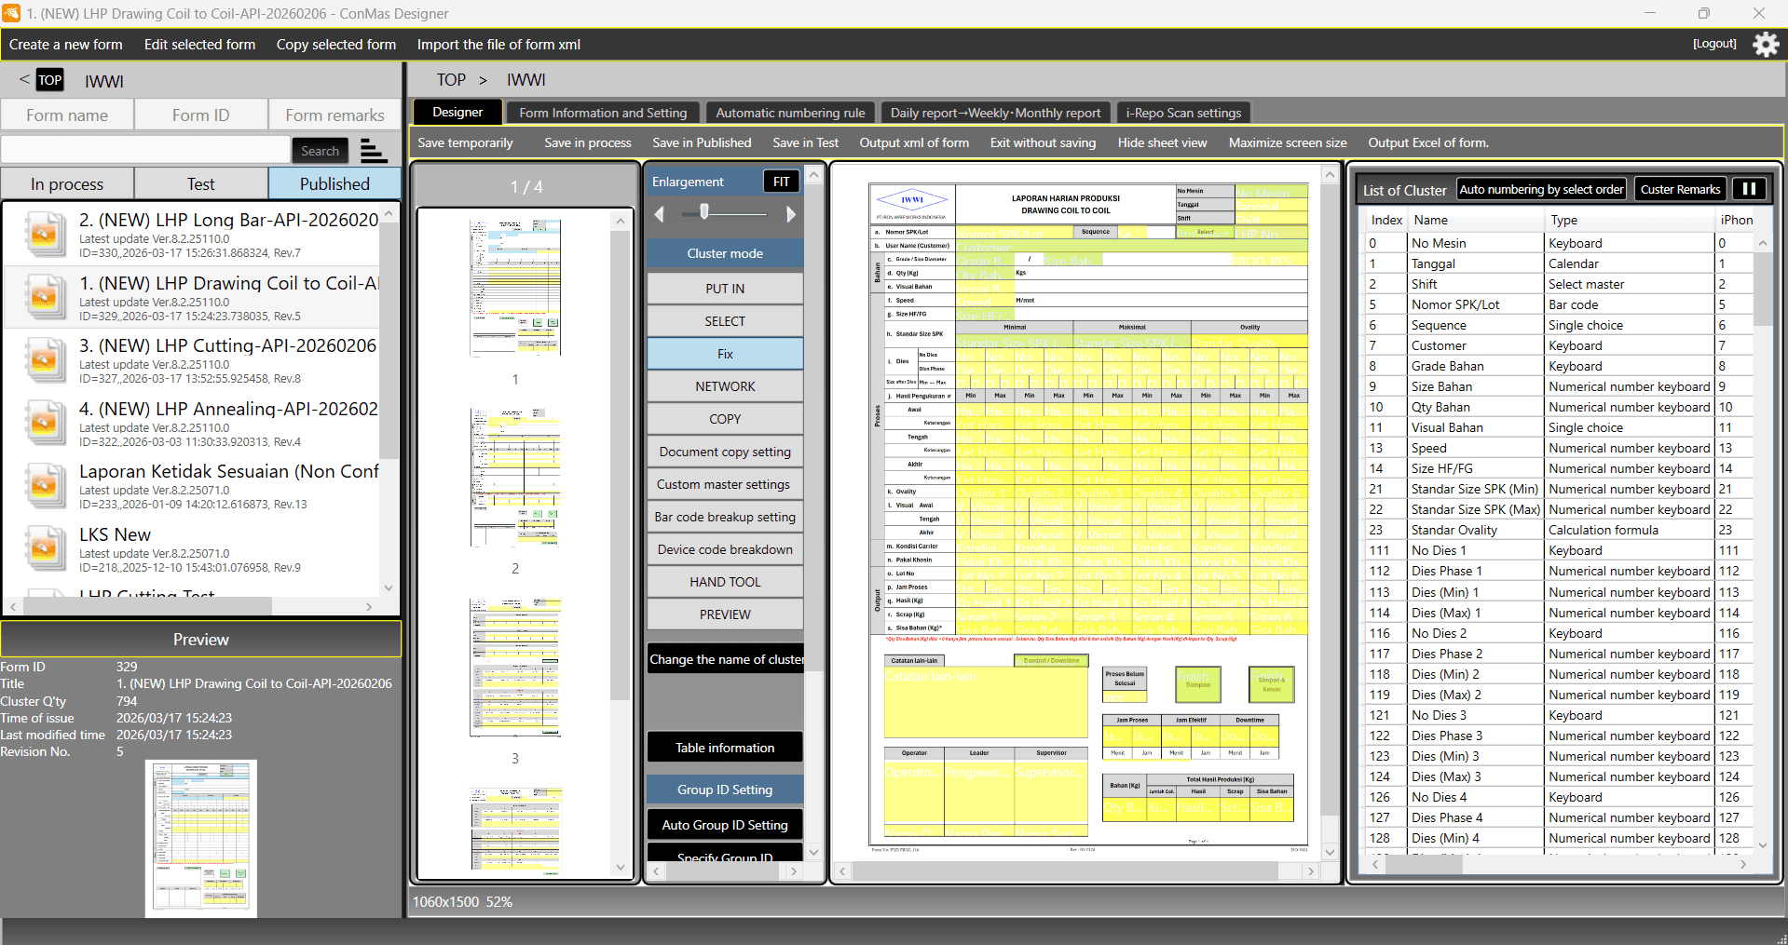
Task: Click the LHP Cutting form icon
Action: (x=44, y=359)
